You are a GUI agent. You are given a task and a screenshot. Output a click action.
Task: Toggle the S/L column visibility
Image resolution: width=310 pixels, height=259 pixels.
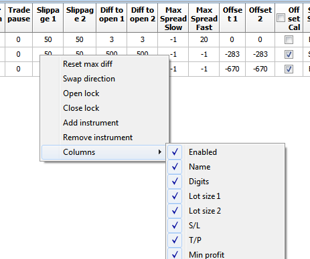point(226,226)
